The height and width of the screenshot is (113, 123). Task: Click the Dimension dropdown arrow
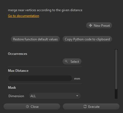click(77, 96)
